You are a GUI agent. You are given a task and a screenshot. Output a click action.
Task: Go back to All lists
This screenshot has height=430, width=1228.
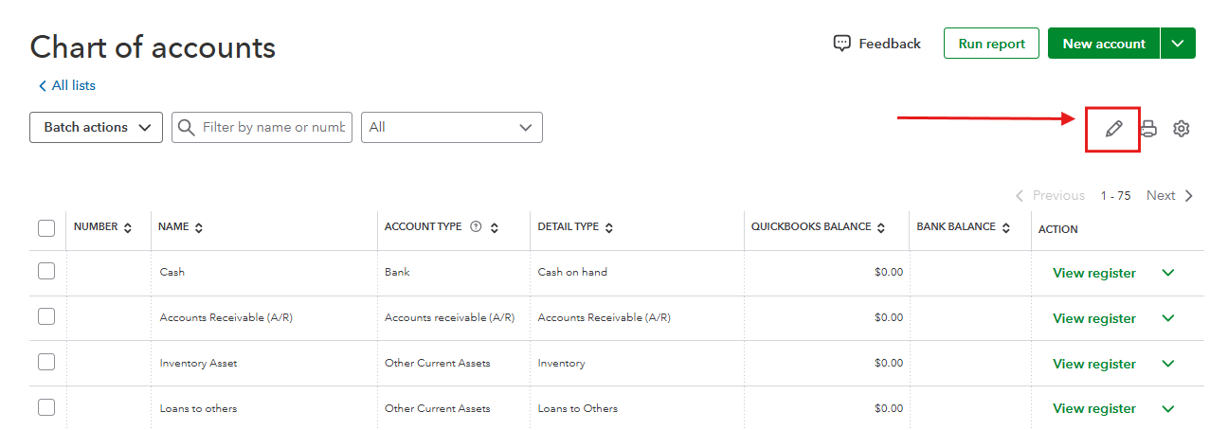click(x=67, y=86)
